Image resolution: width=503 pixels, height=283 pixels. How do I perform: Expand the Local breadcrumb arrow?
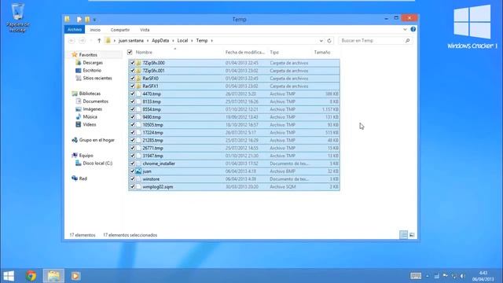pos(192,41)
